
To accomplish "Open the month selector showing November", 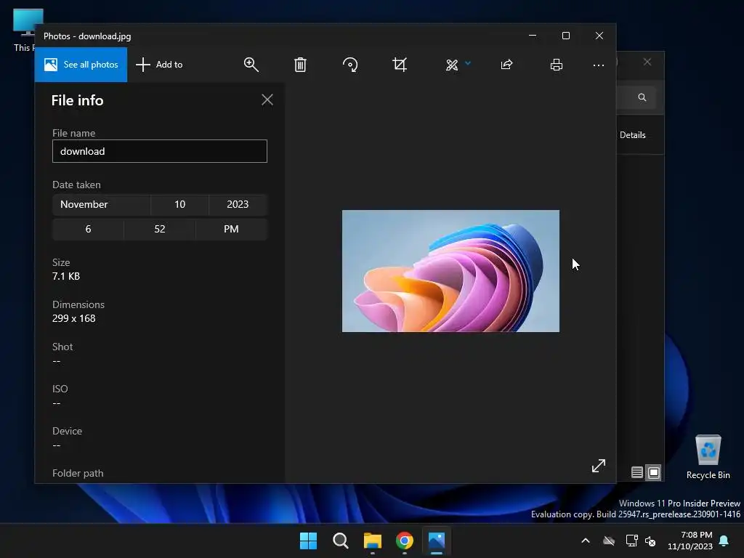I will [x=102, y=204].
